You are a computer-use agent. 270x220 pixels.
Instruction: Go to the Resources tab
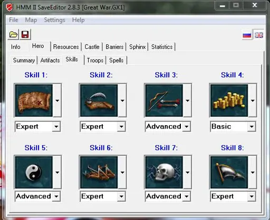[66, 47]
